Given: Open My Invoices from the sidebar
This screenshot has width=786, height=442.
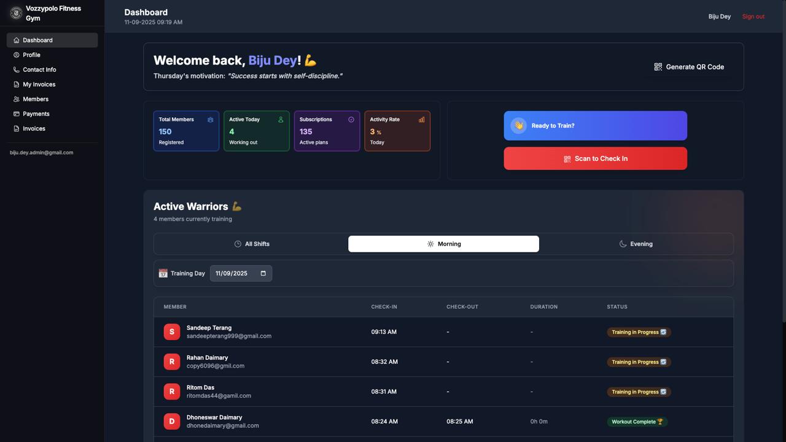Looking at the screenshot, I should coord(39,85).
